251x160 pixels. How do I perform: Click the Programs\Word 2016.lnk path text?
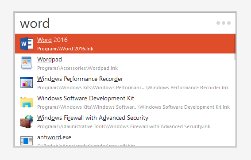point(65,49)
